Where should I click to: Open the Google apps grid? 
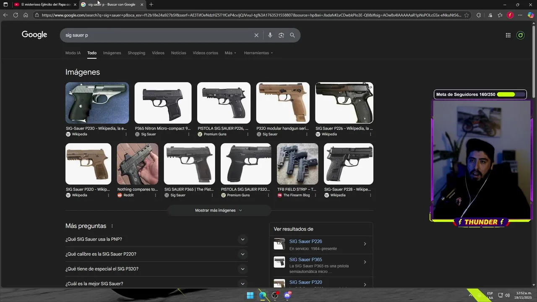click(508, 35)
